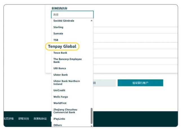Choose WorldFirst from the list
181x129 pixels.
[x=60, y=103]
